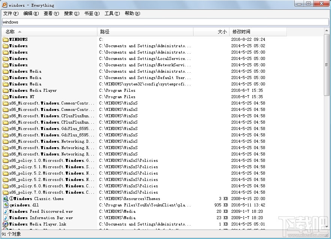Click Windows Information Bar.wav audio icon
331x239 pixels.
coord(6,218)
